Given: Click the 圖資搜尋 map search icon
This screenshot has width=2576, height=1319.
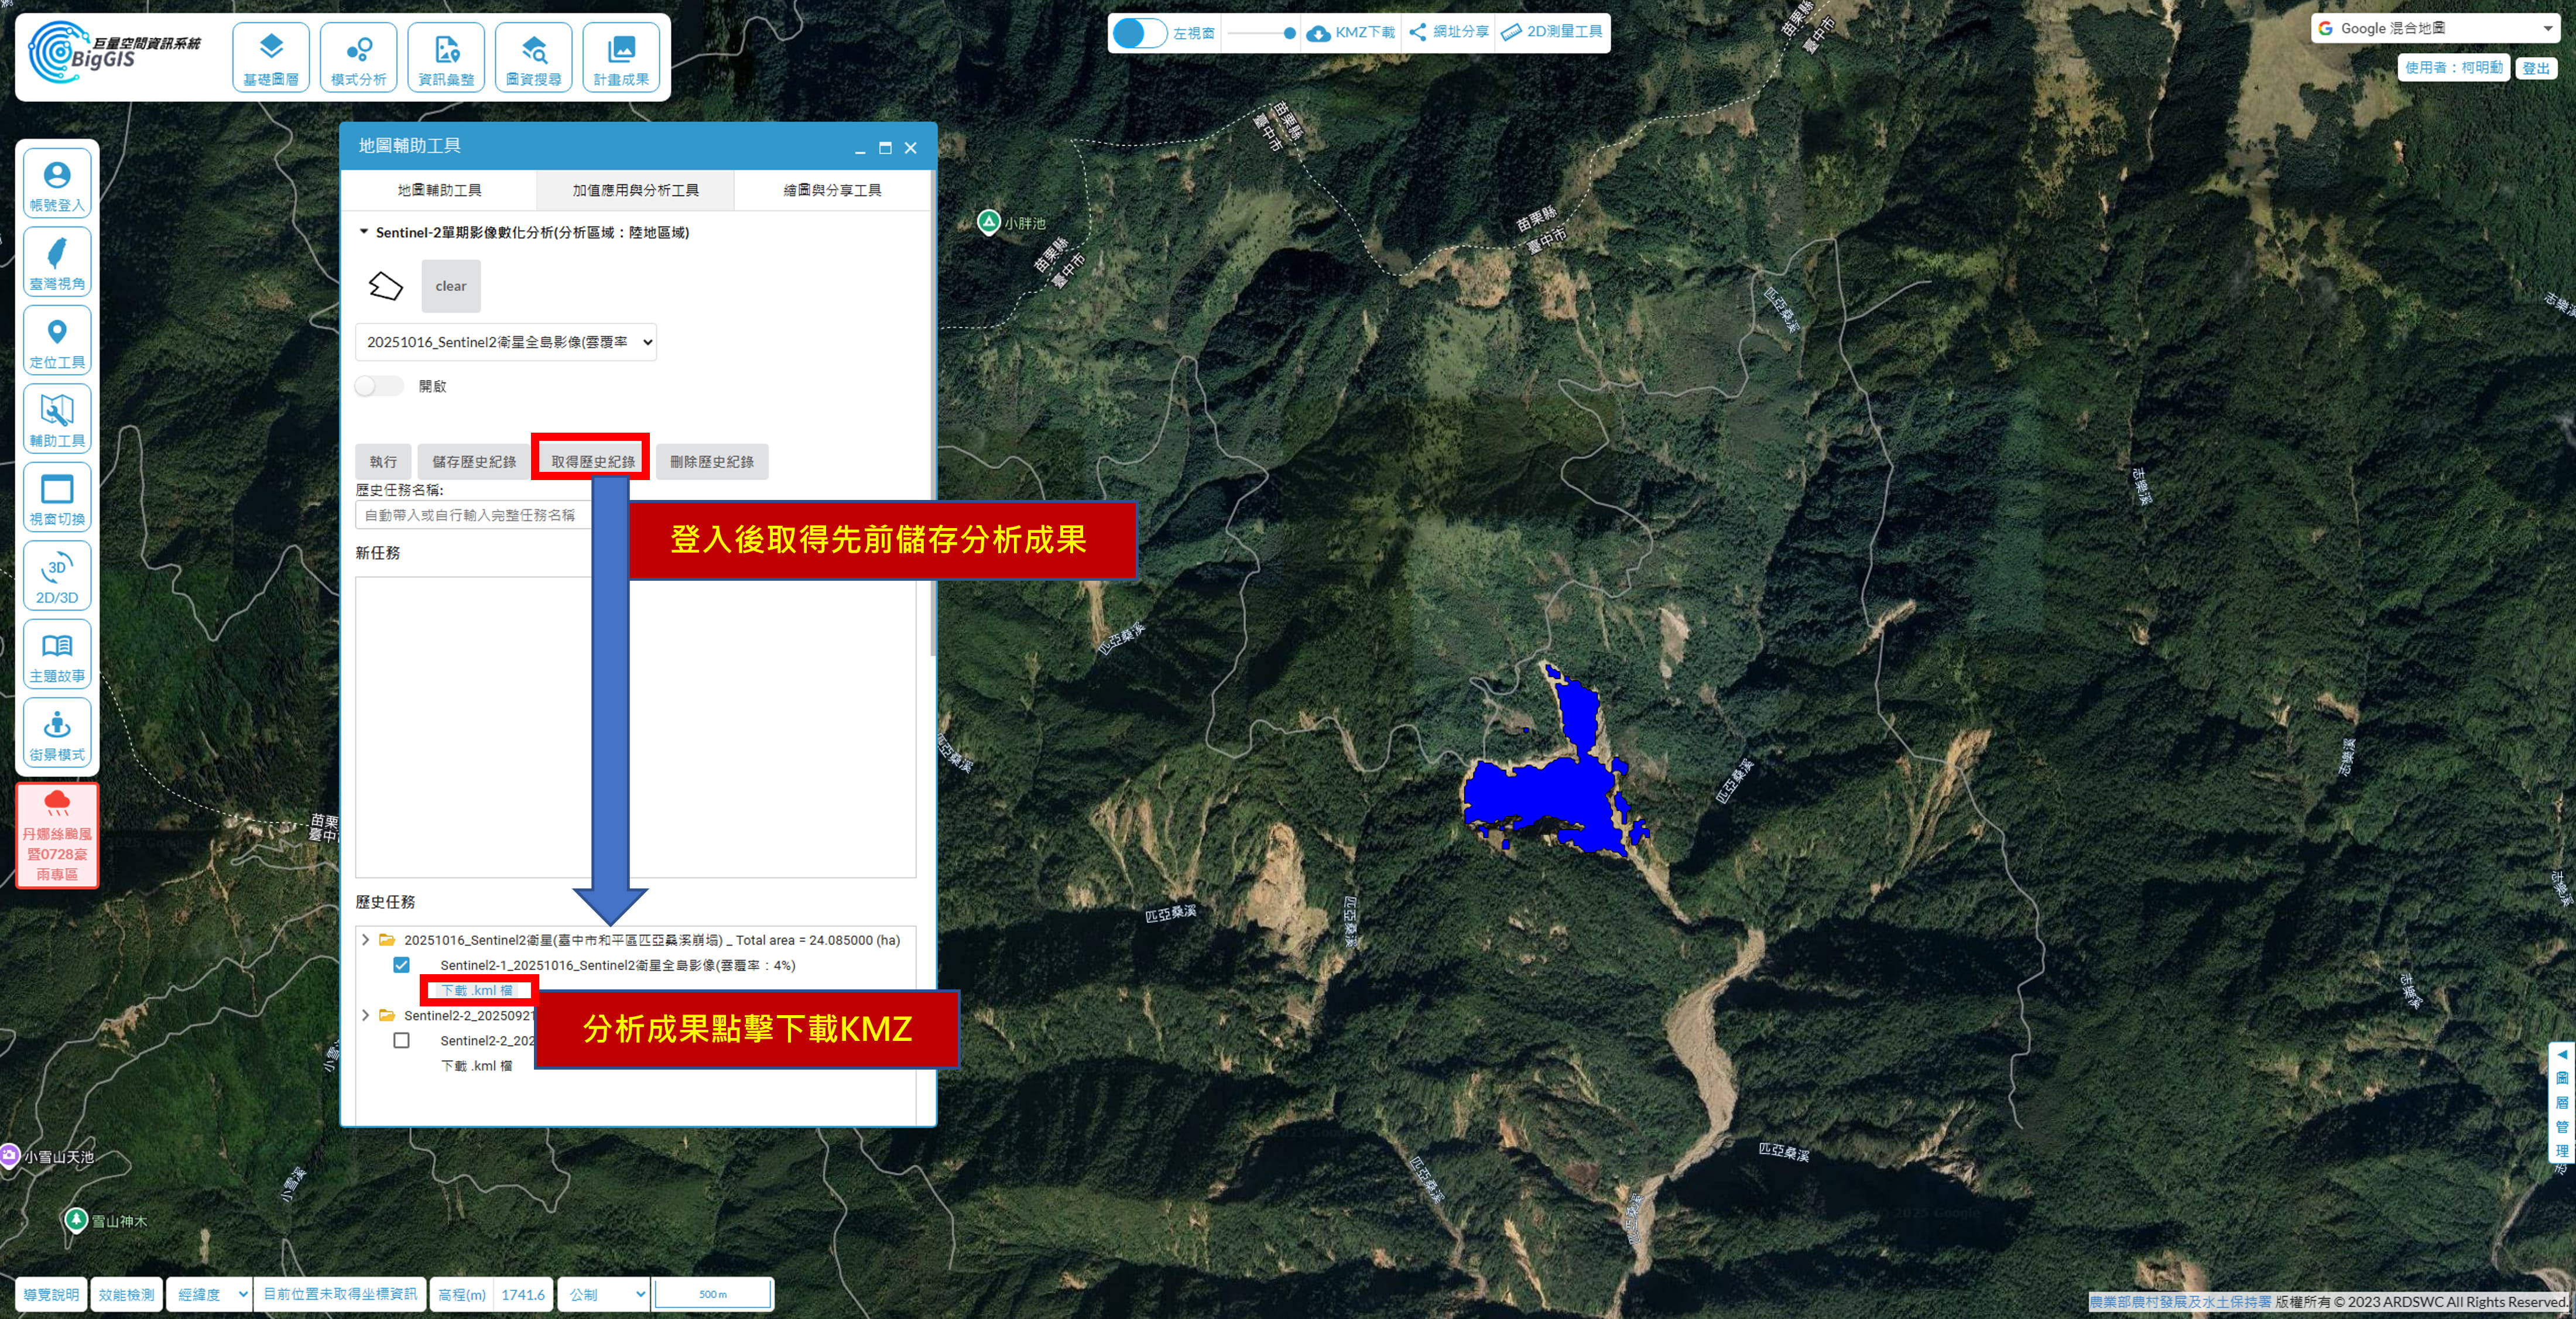Looking at the screenshot, I should pyautogui.click(x=533, y=58).
